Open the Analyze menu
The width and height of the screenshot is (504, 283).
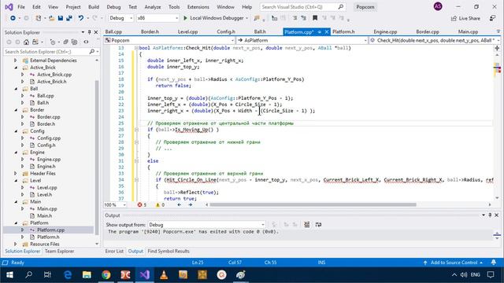153,7
